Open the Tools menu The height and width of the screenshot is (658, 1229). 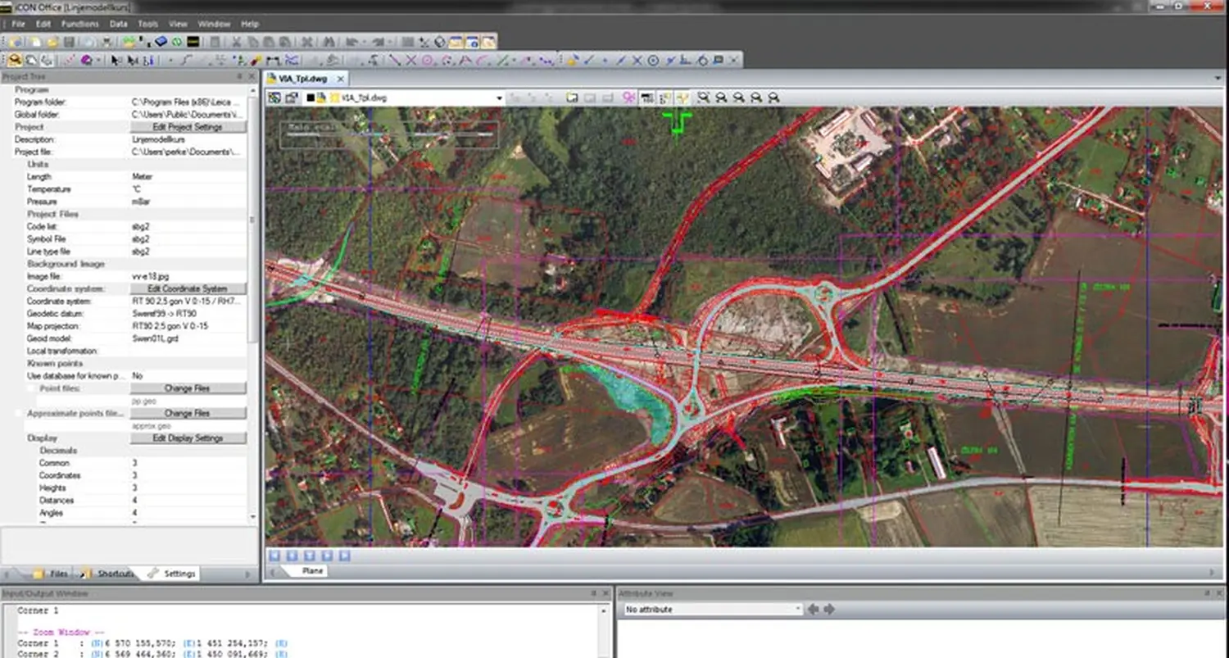coord(147,24)
